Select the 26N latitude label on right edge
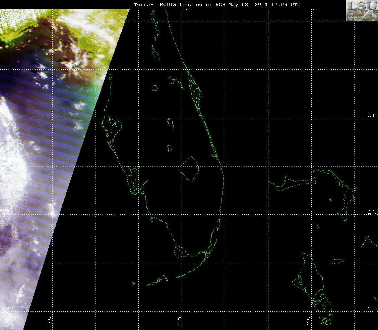The image size is (378, 330). tap(373, 212)
